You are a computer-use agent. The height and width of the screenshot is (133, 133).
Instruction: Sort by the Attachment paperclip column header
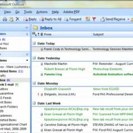tap(42, 34)
